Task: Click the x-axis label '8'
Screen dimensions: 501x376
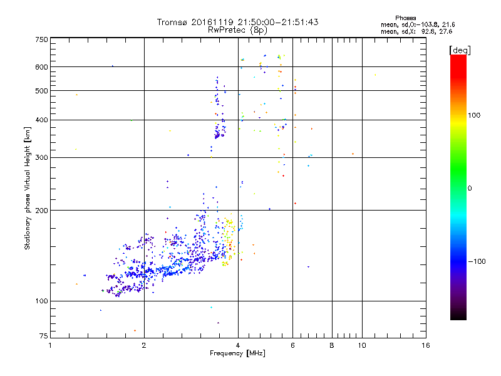Action: click(x=332, y=345)
